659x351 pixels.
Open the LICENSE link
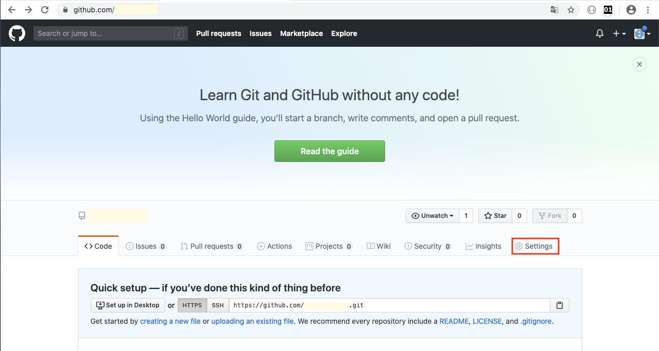pos(487,321)
